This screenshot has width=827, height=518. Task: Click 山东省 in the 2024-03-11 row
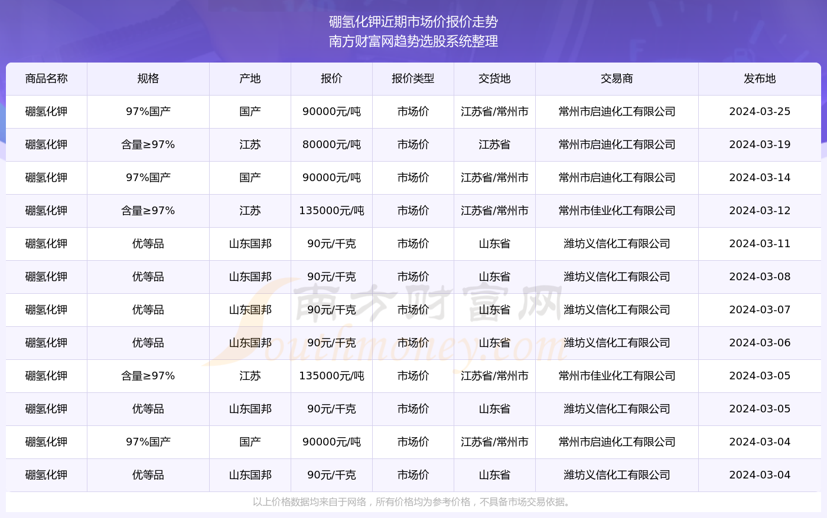coord(494,244)
